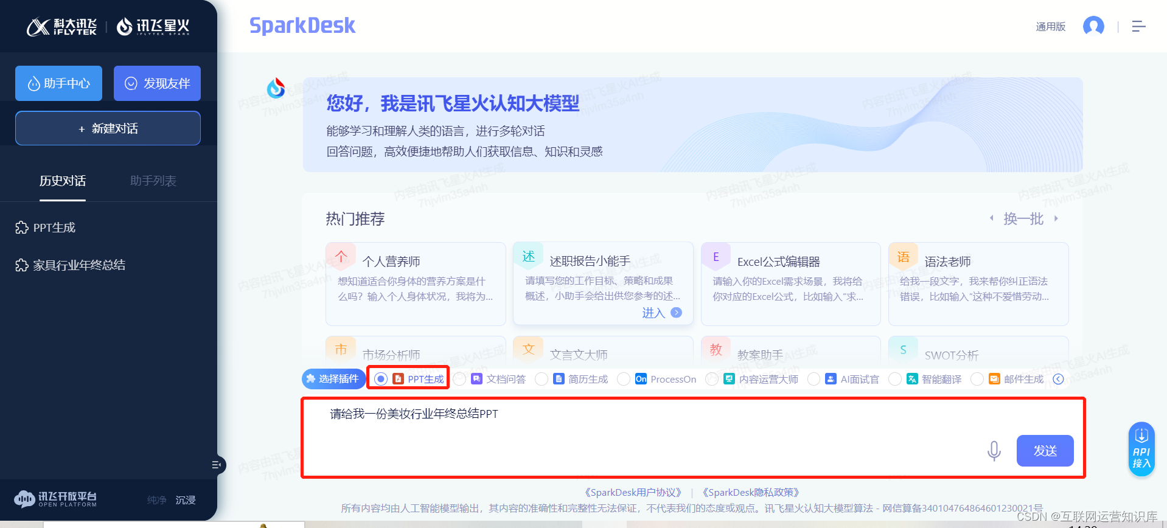Click the orange 邮件生成 plugin icon
1167x528 pixels.
tap(994, 379)
